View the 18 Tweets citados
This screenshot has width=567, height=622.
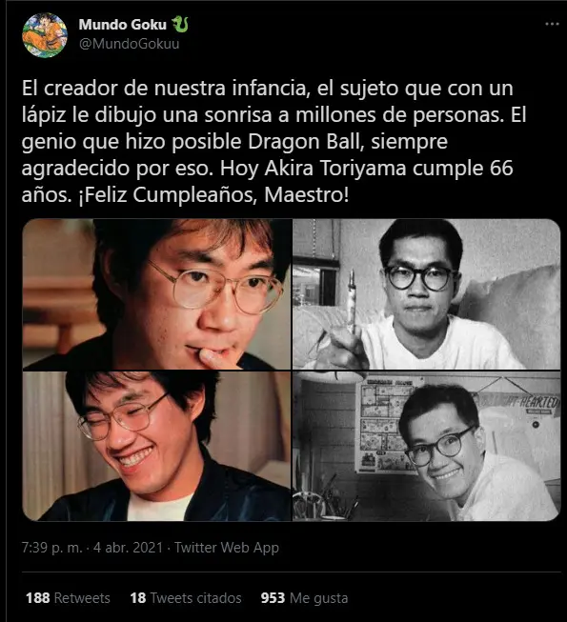tap(186, 598)
